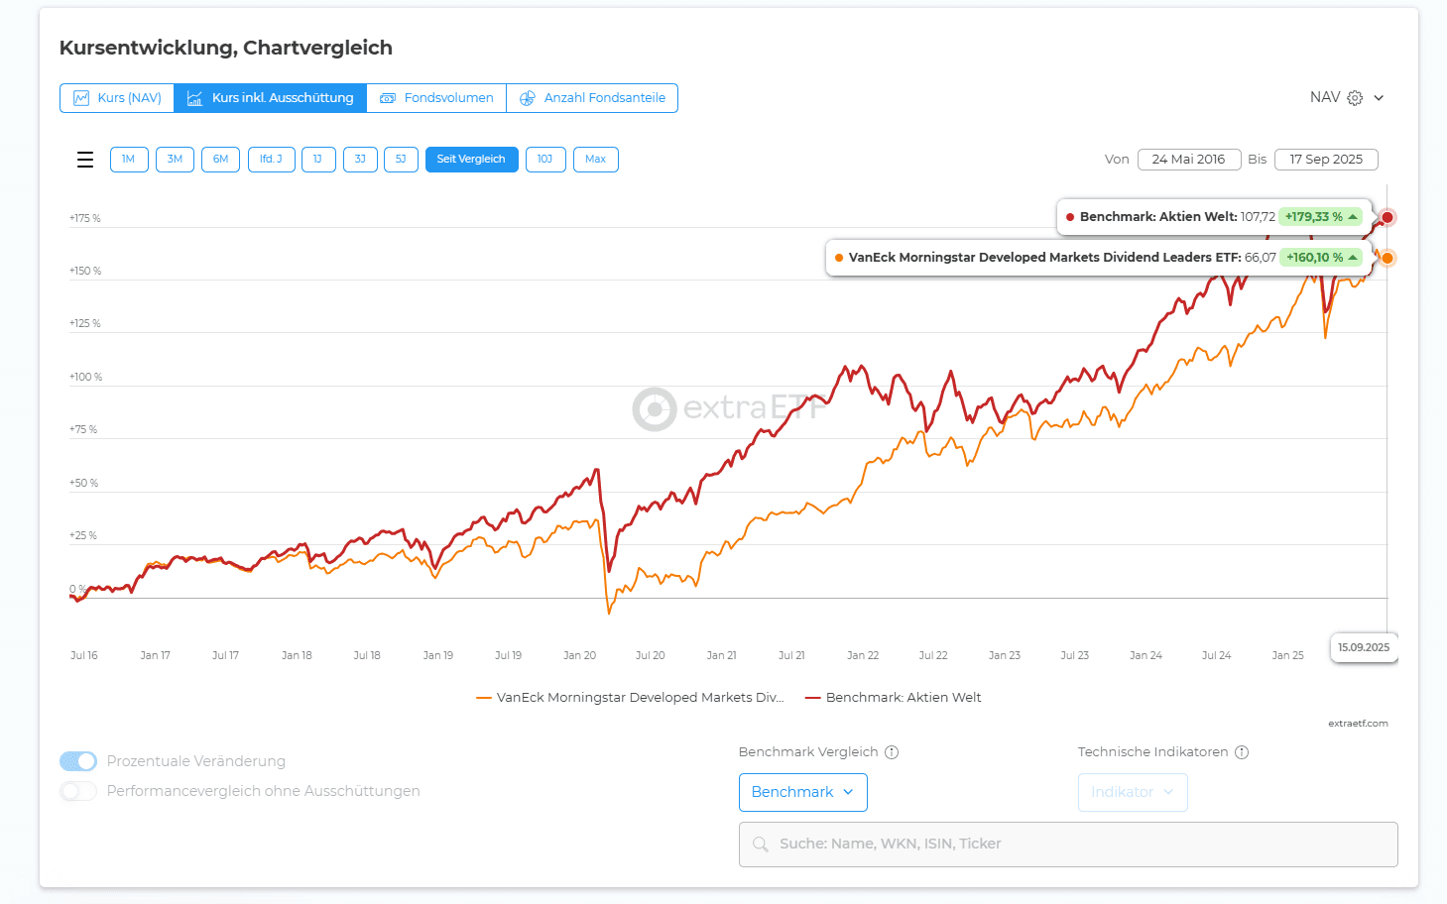The height and width of the screenshot is (904, 1447).
Task: Expand the NAV chevron dropdown
Action: tap(1379, 98)
